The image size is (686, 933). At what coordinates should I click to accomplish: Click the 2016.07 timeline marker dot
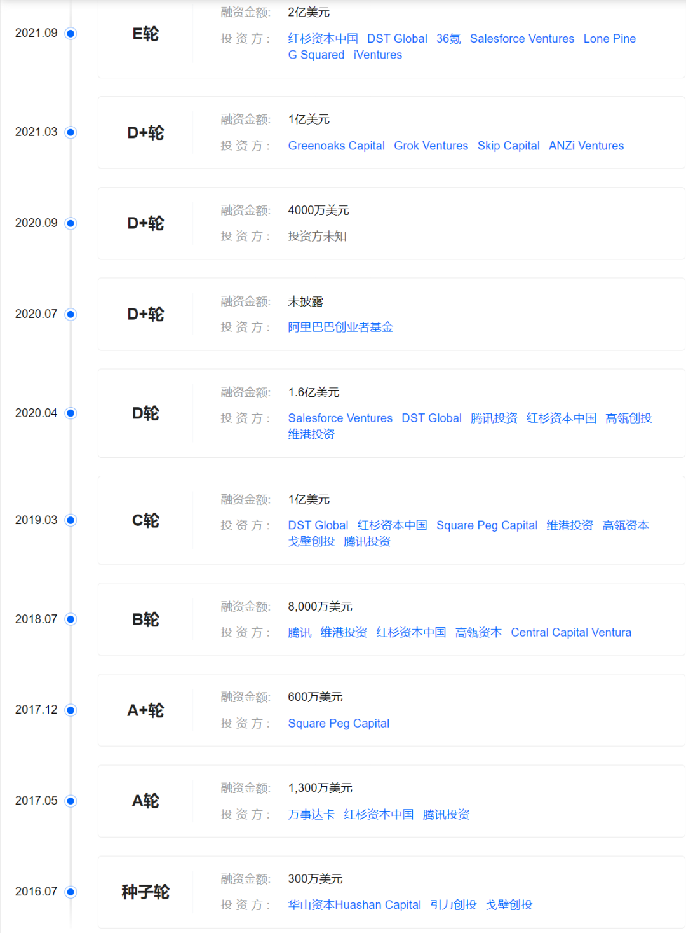click(70, 892)
